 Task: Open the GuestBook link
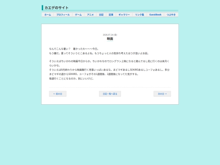click(155, 15)
